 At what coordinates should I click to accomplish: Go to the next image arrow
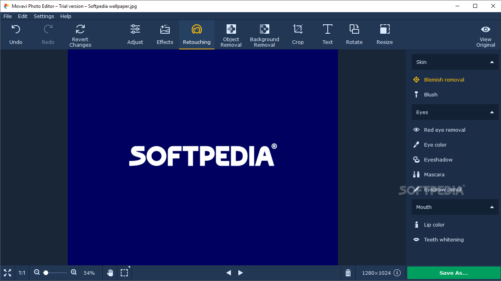(241, 273)
